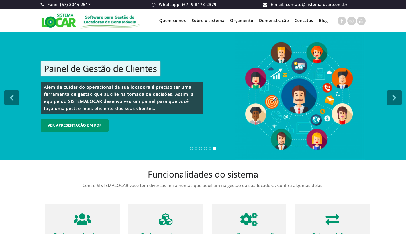Click the gears icon card

[249, 219]
